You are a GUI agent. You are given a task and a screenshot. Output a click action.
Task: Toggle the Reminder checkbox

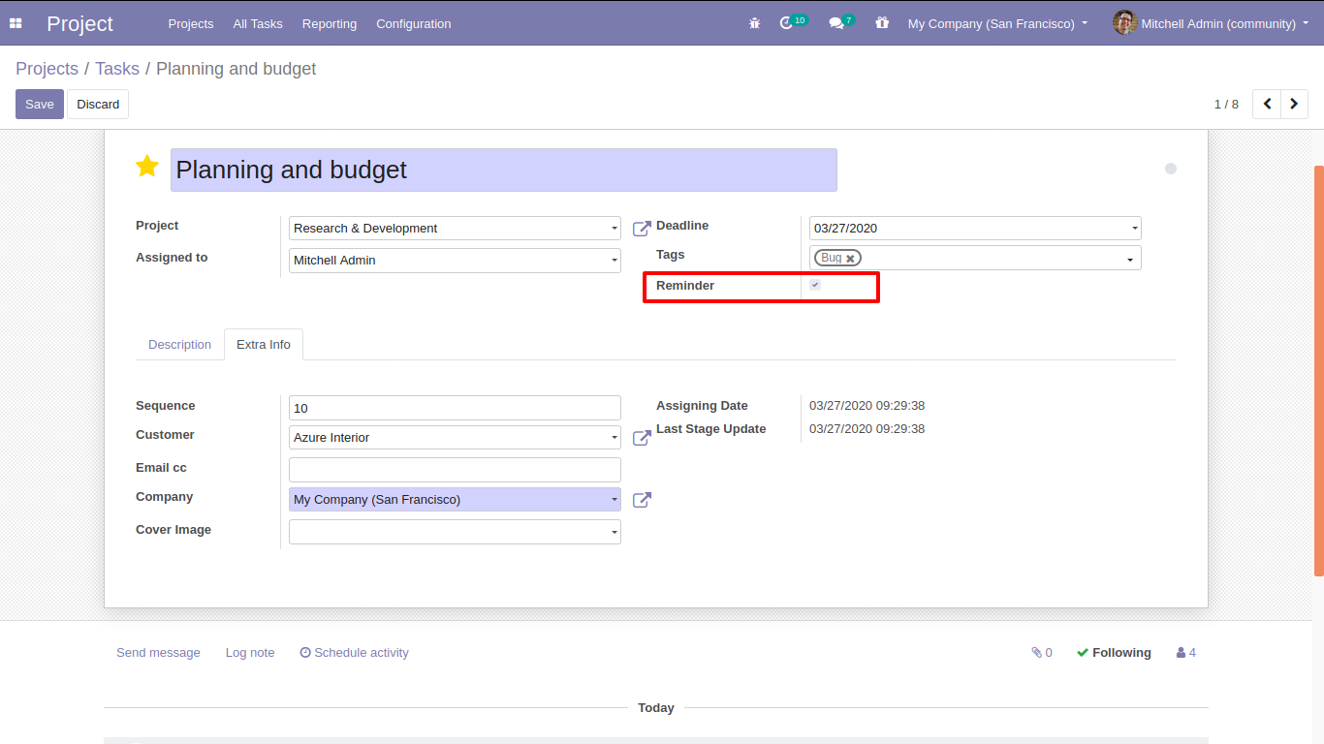click(815, 286)
